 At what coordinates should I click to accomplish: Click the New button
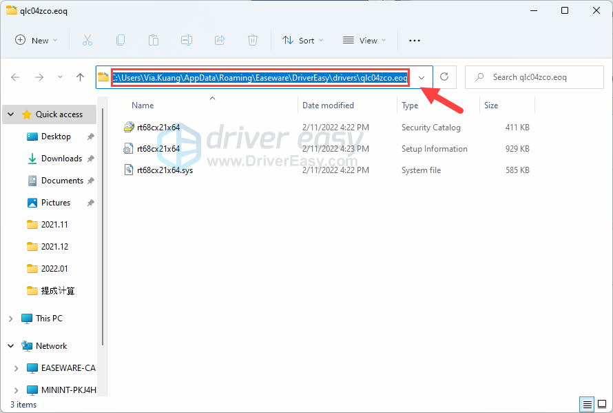36,40
